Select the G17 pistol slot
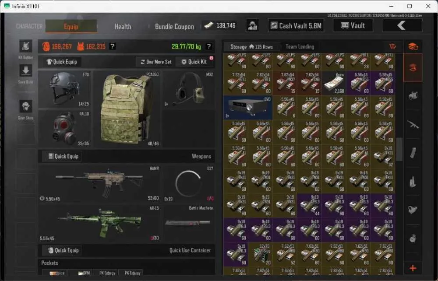 tap(189, 183)
